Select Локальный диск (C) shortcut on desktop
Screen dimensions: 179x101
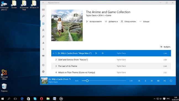click(4, 6)
